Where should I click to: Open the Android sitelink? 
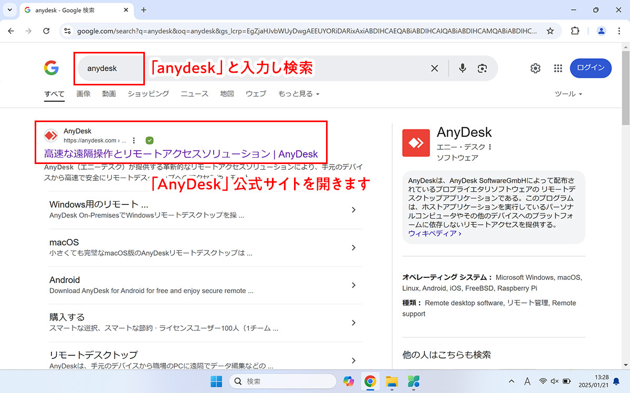coord(65,280)
